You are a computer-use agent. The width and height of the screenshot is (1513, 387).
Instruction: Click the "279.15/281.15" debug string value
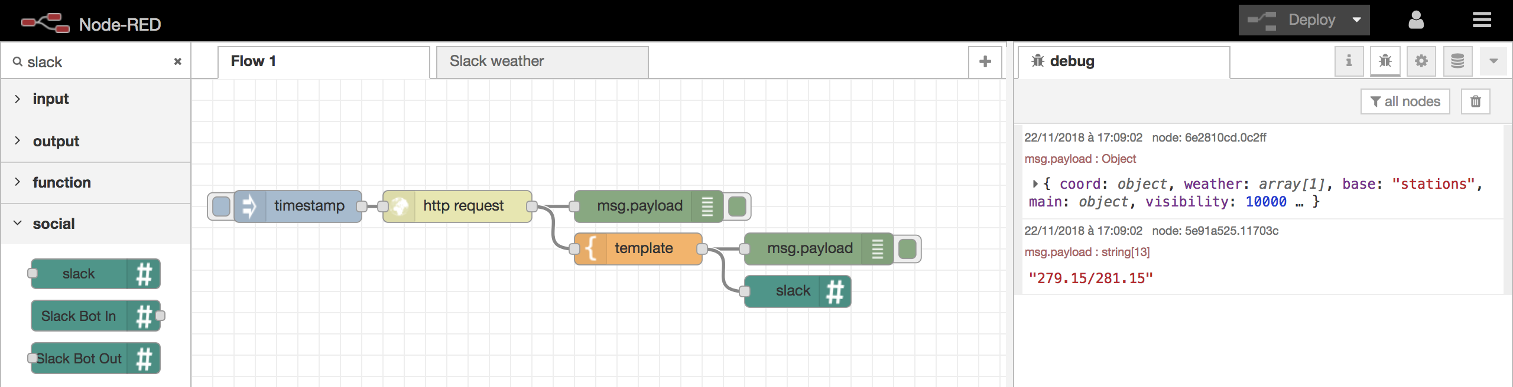coord(1090,278)
